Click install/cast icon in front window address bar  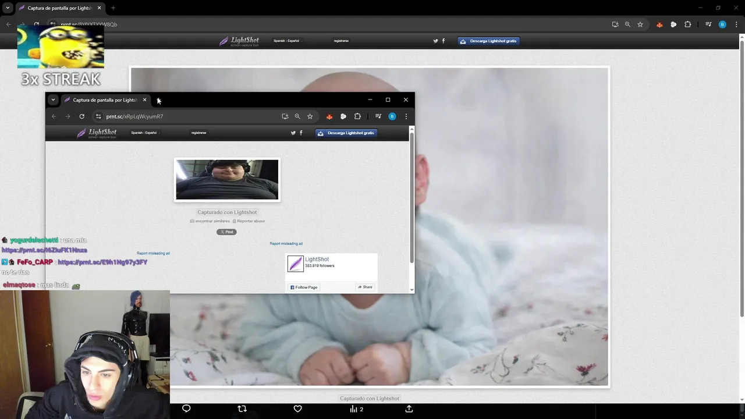285,116
